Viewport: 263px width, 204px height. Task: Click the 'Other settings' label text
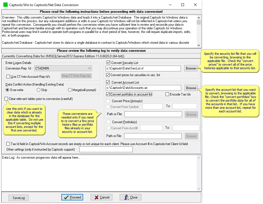[41, 149]
